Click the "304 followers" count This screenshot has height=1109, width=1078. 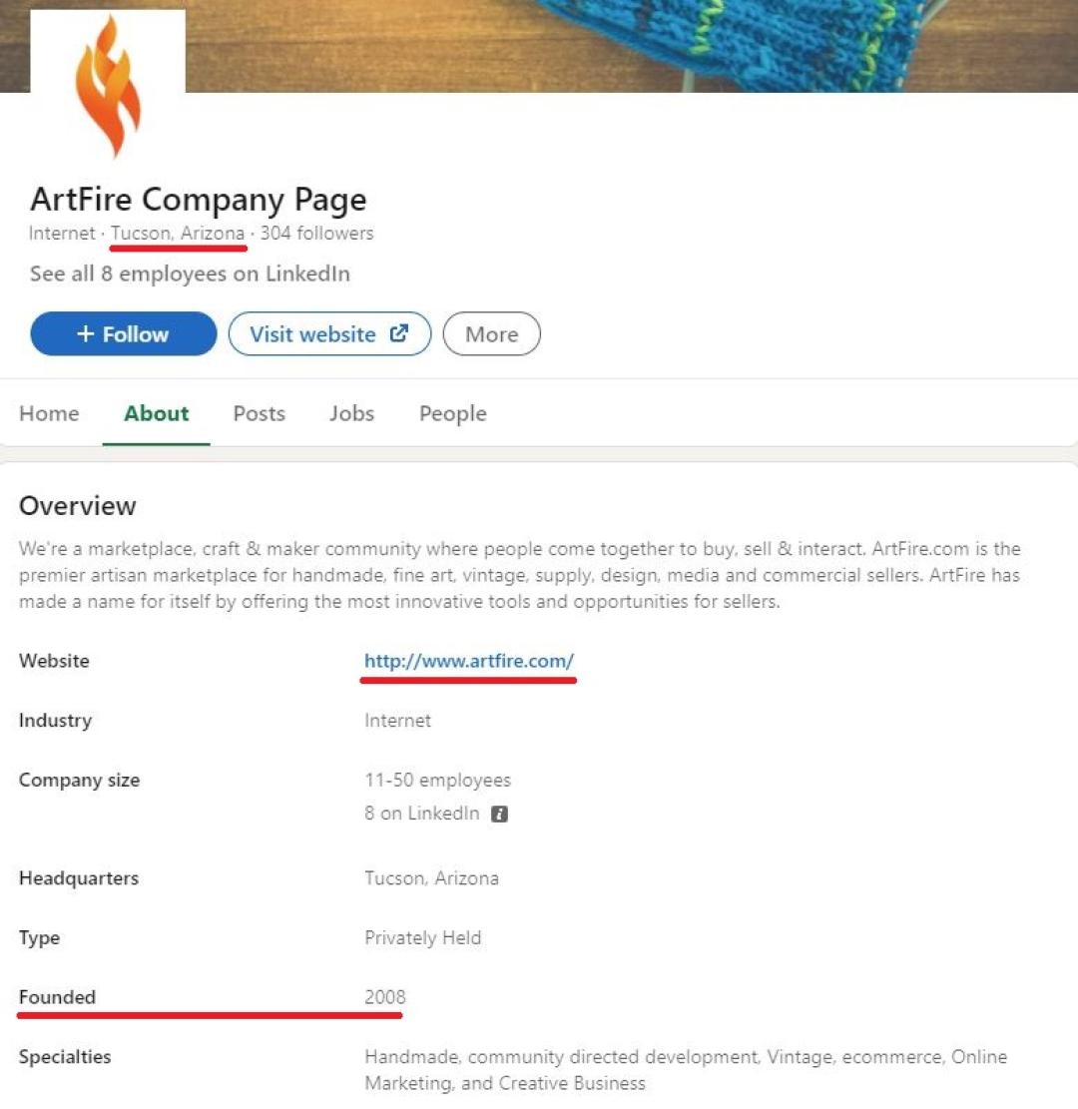point(316,234)
